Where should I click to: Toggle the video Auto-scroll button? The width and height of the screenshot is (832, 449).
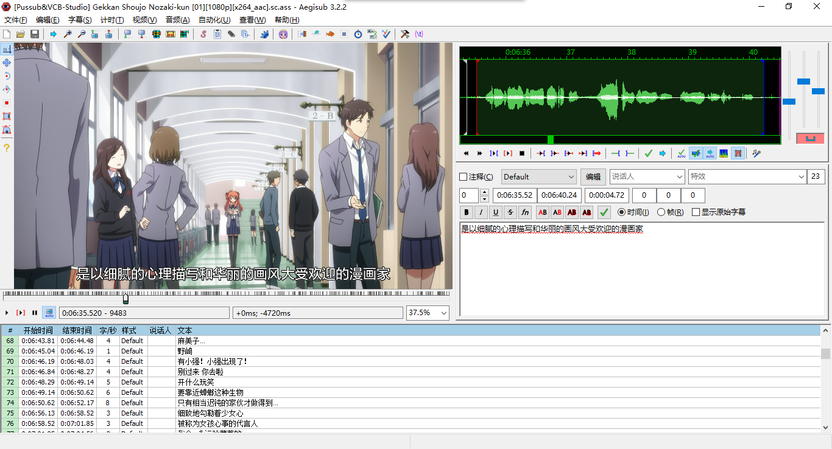pos(49,312)
